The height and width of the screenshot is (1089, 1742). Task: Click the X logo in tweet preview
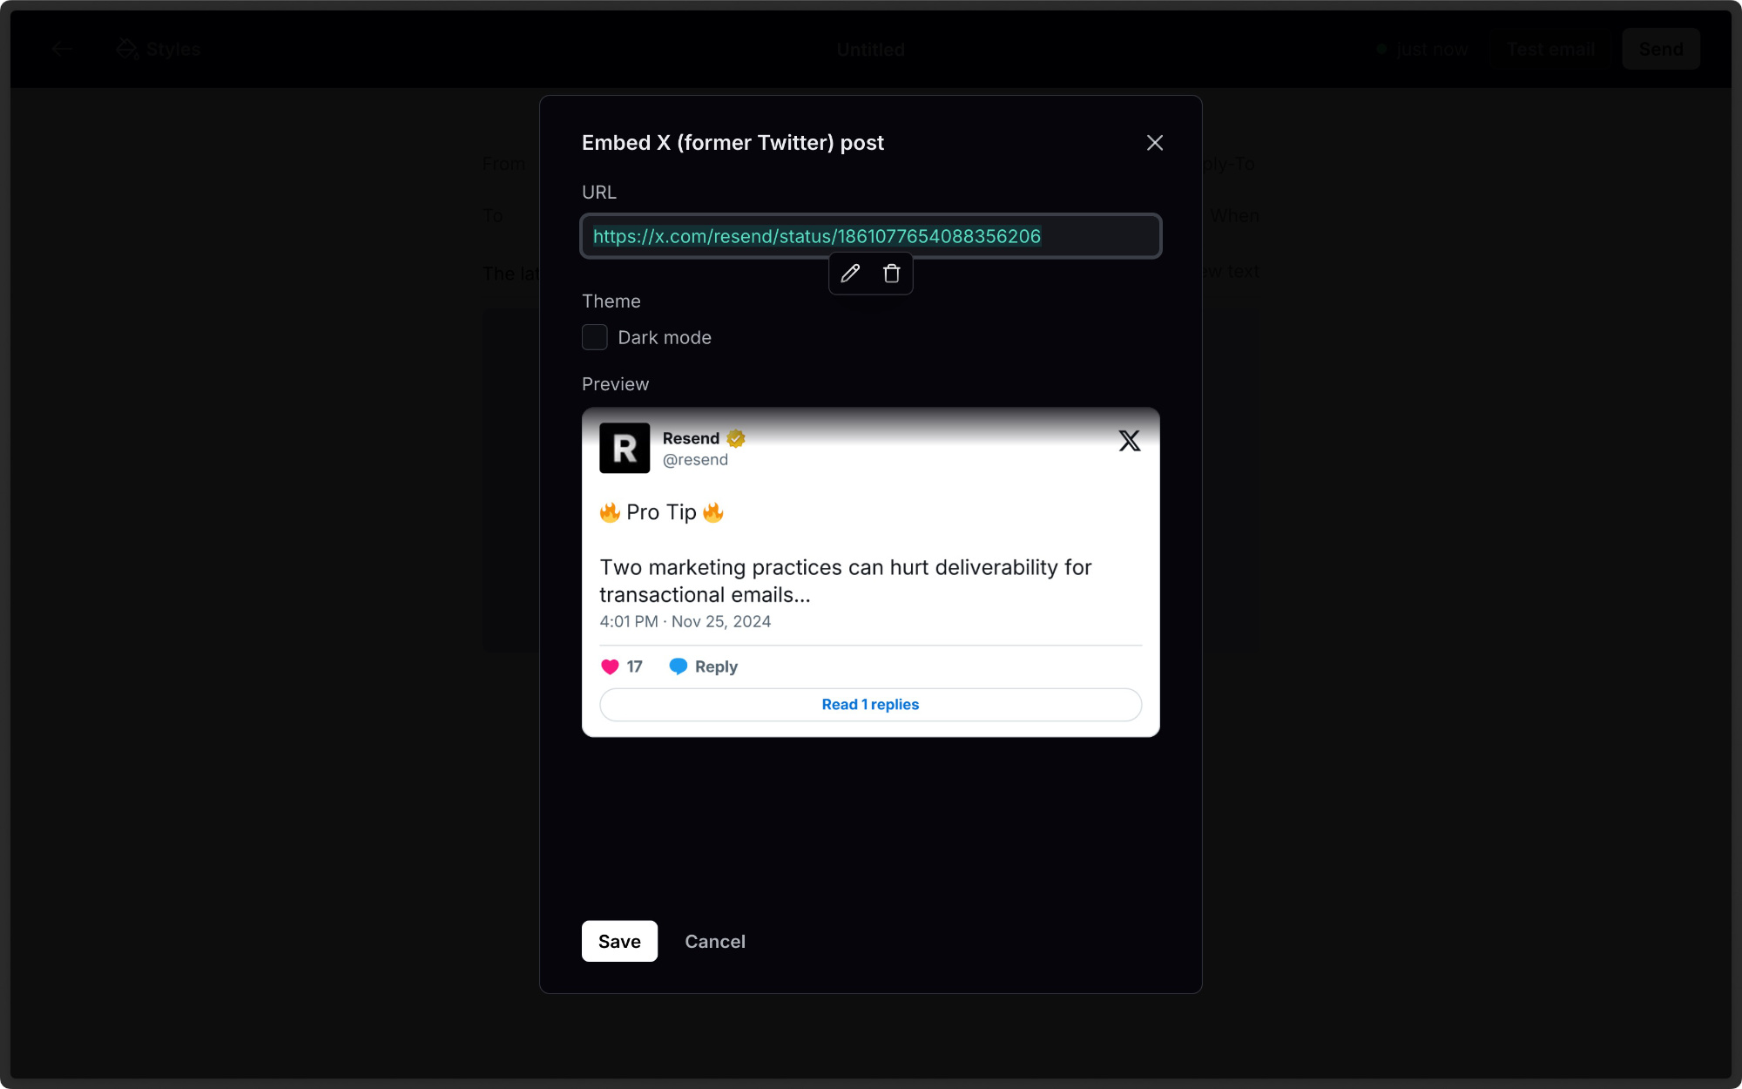1130,441
